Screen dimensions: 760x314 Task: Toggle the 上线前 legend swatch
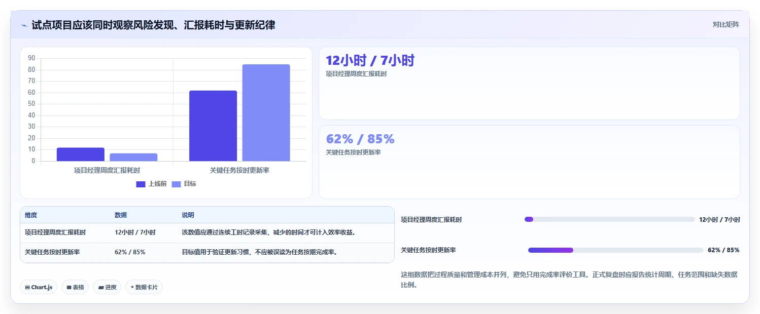pyautogui.click(x=141, y=184)
